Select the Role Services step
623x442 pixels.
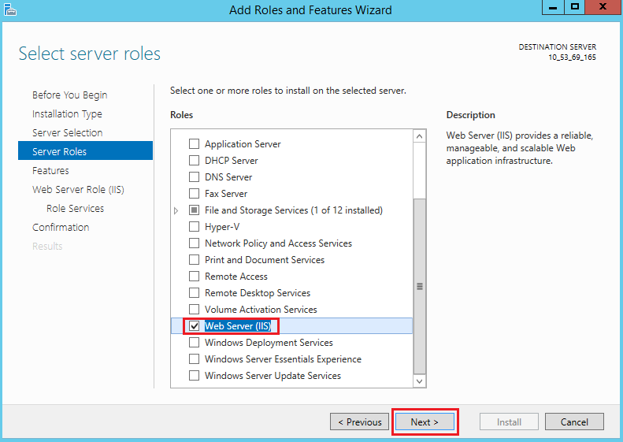[x=75, y=209]
